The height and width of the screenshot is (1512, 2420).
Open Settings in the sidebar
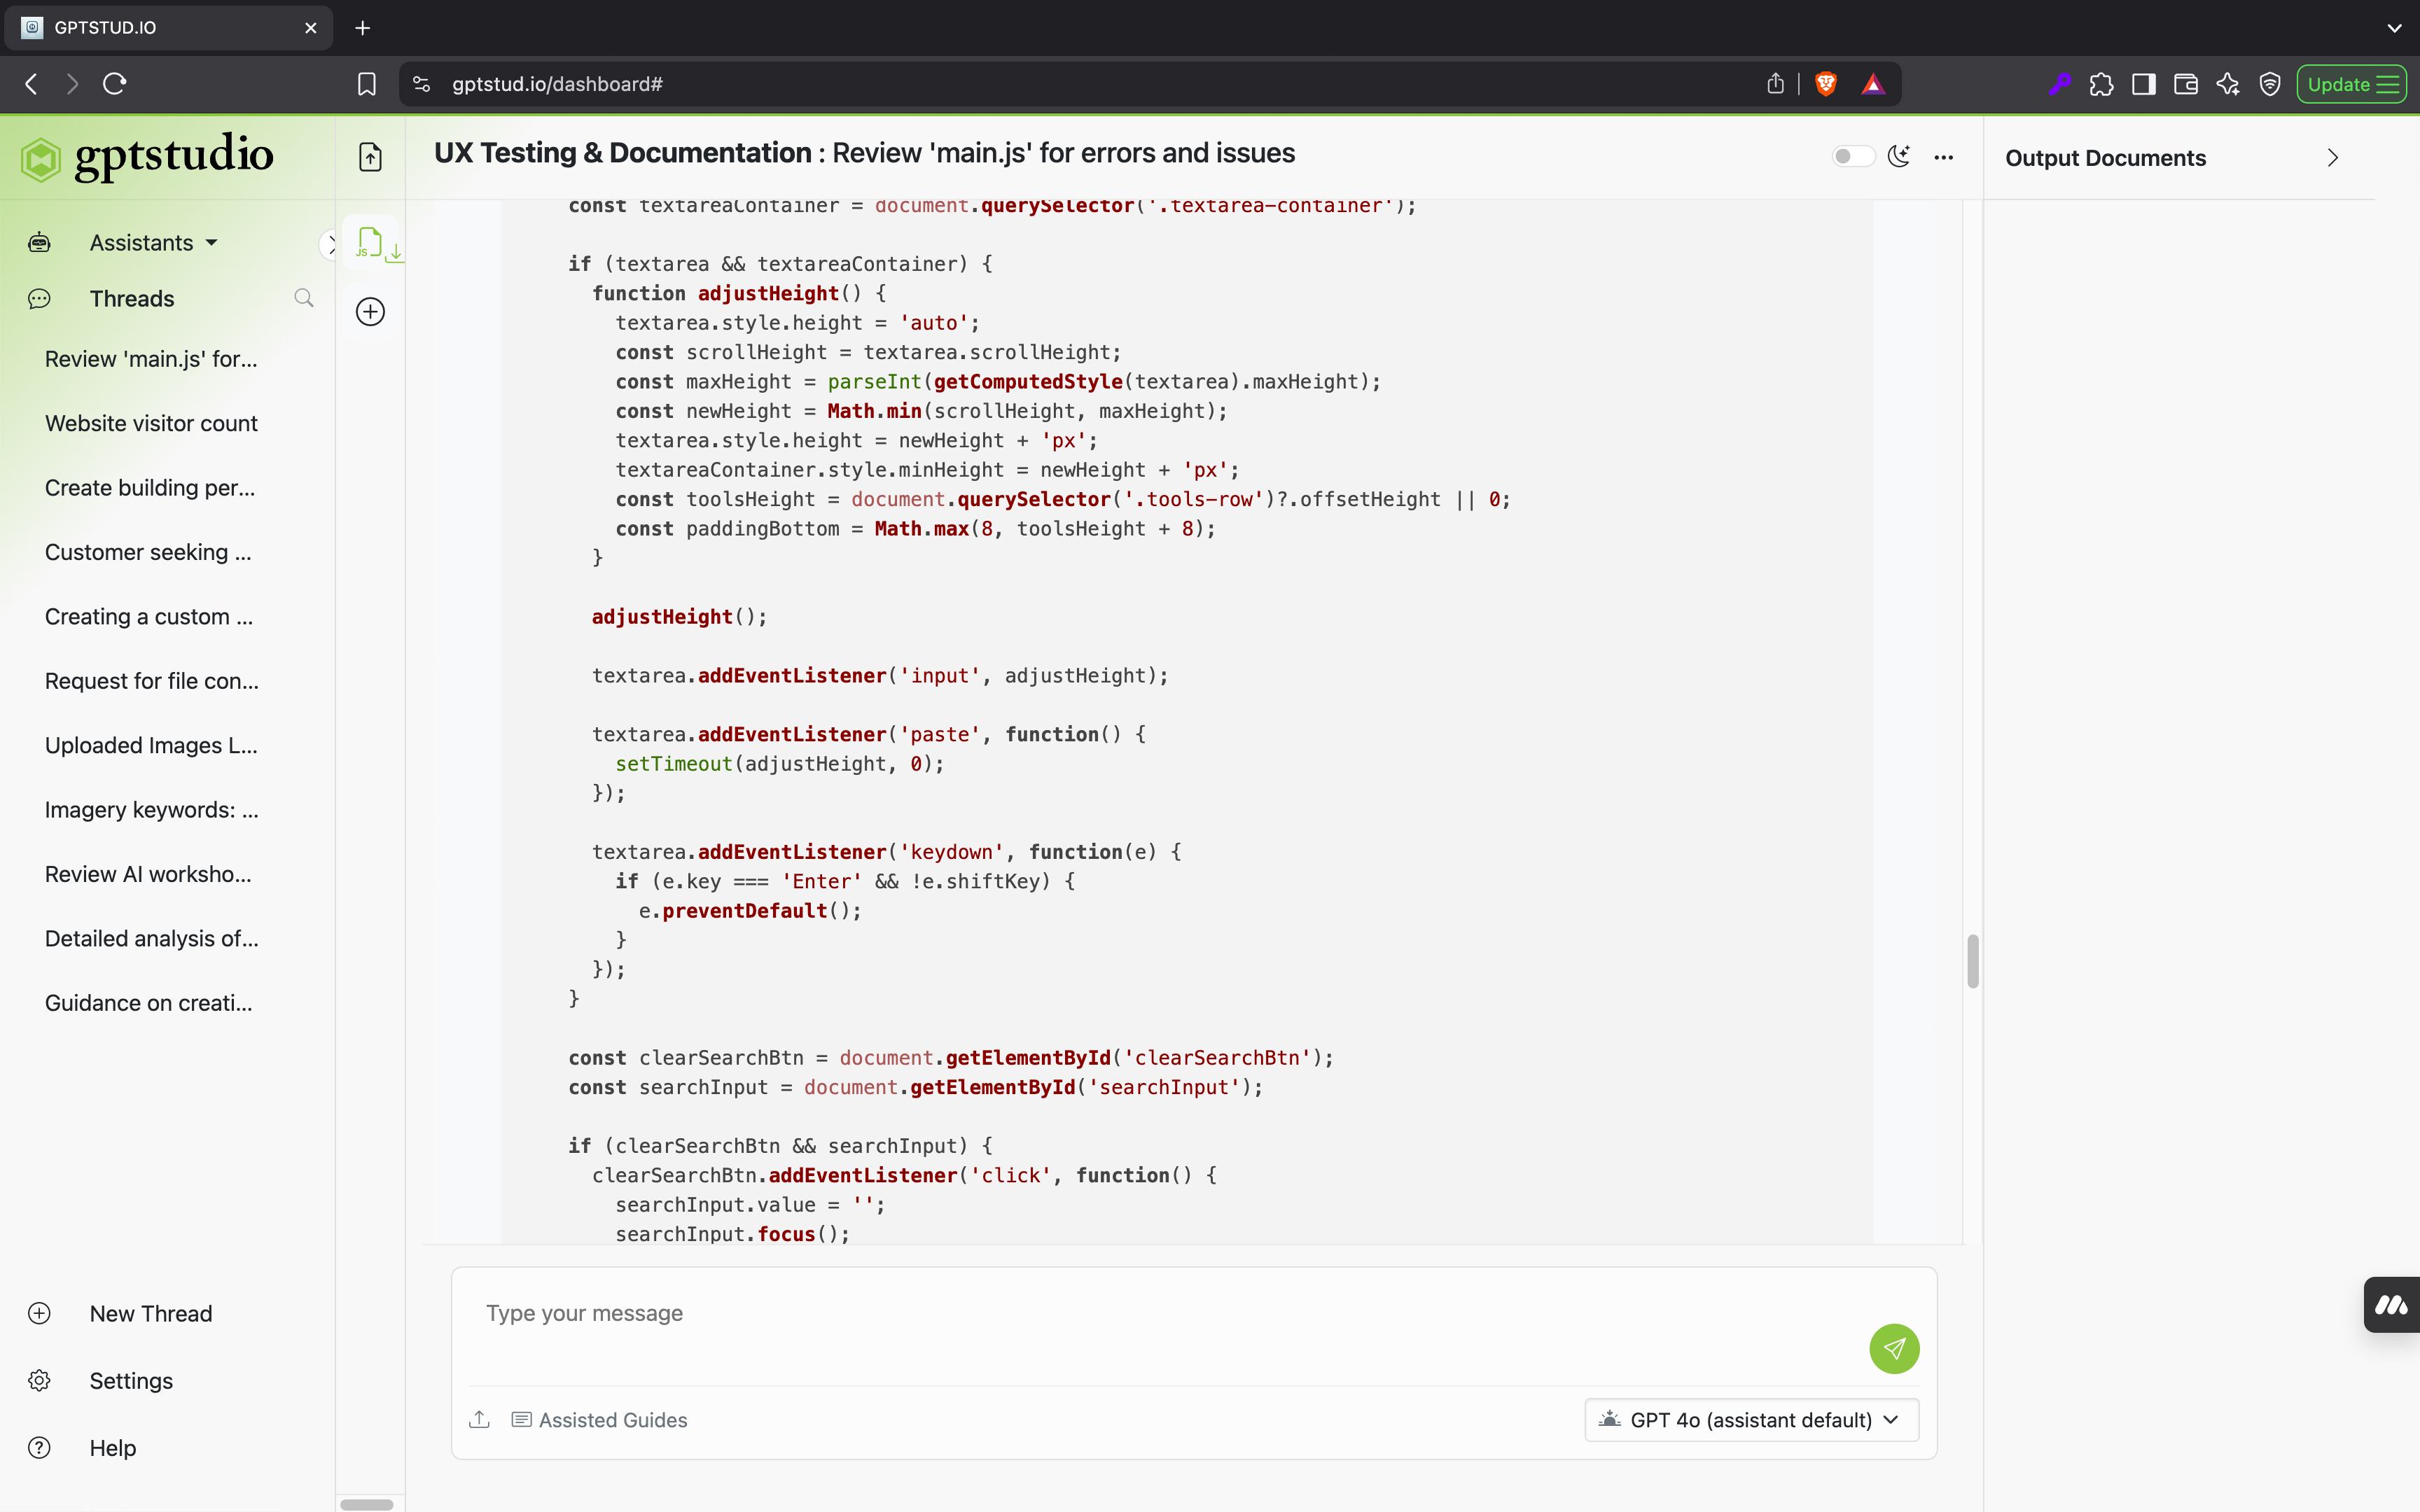click(x=131, y=1380)
